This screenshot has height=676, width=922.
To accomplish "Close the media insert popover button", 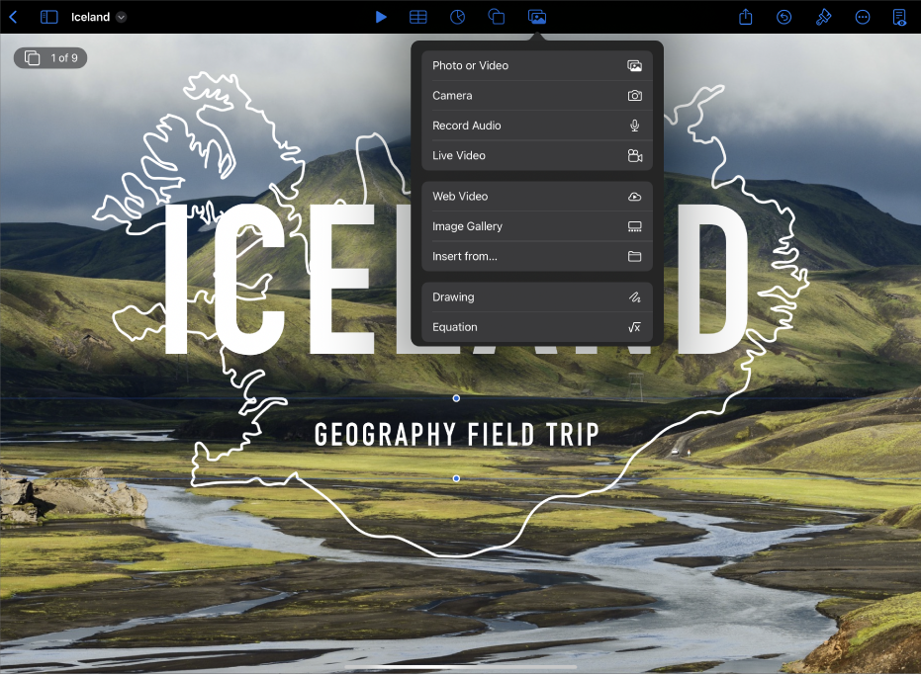I will [x=537, y=17].
